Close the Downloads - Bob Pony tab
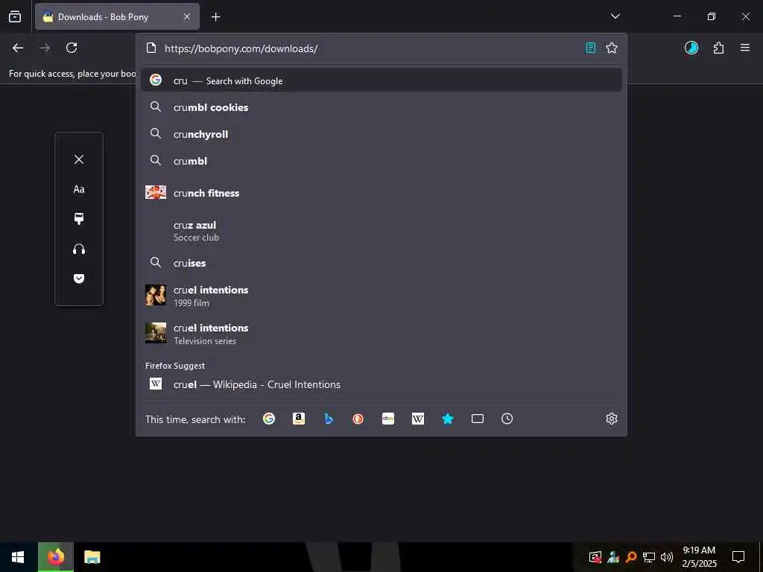 point(187,16)
